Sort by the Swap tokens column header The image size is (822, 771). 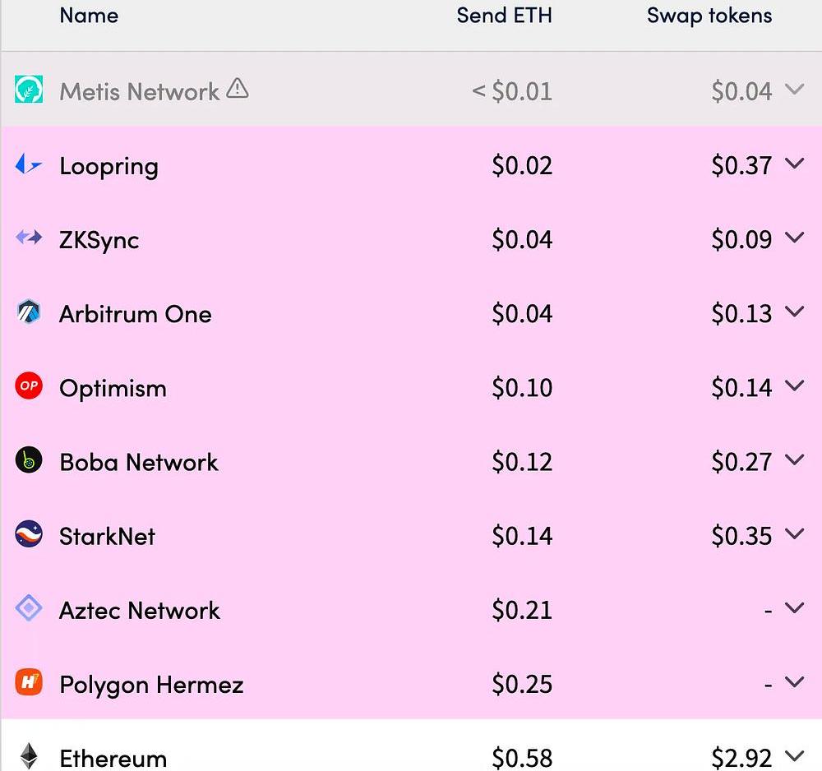(x=709, y=15)
